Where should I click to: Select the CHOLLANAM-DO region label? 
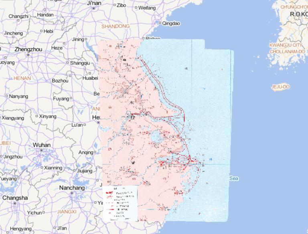tap(288, 51)
